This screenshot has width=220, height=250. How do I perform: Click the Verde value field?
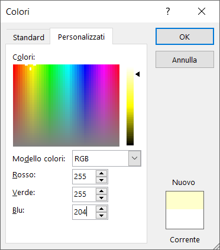point(84,194)
